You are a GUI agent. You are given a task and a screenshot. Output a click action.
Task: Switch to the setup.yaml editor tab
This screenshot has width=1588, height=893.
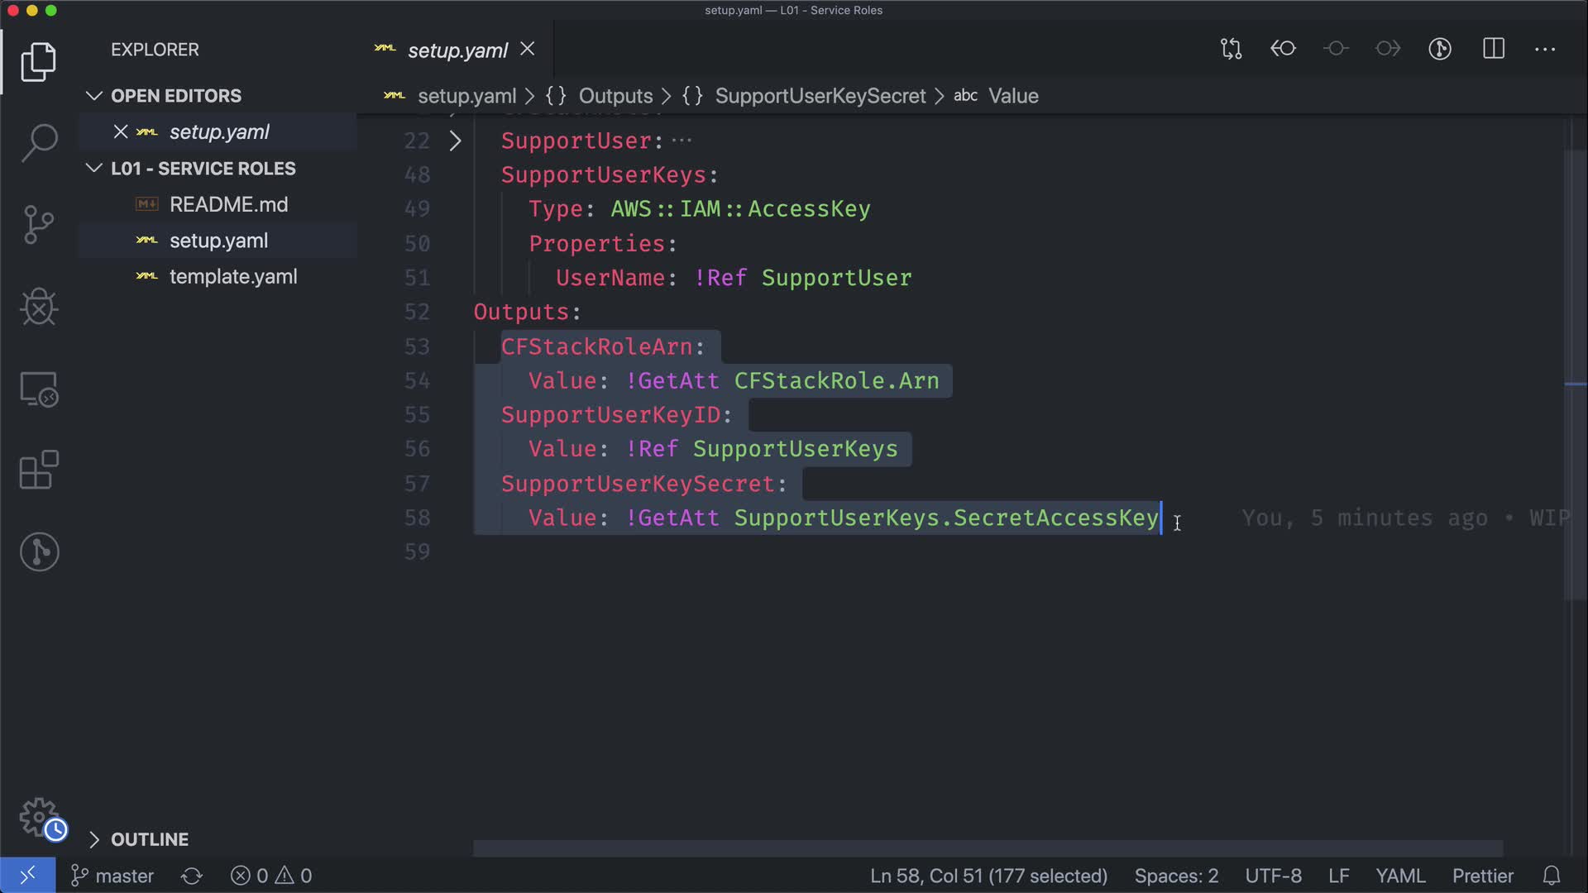pos(457,50)
